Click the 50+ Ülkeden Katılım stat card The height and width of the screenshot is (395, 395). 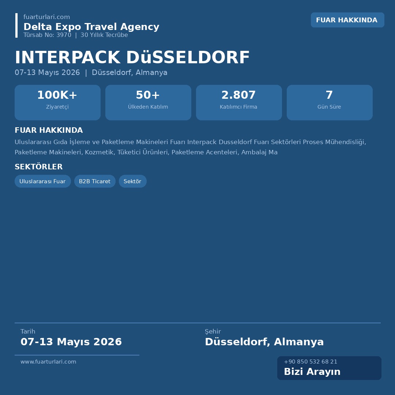[148, 102]
